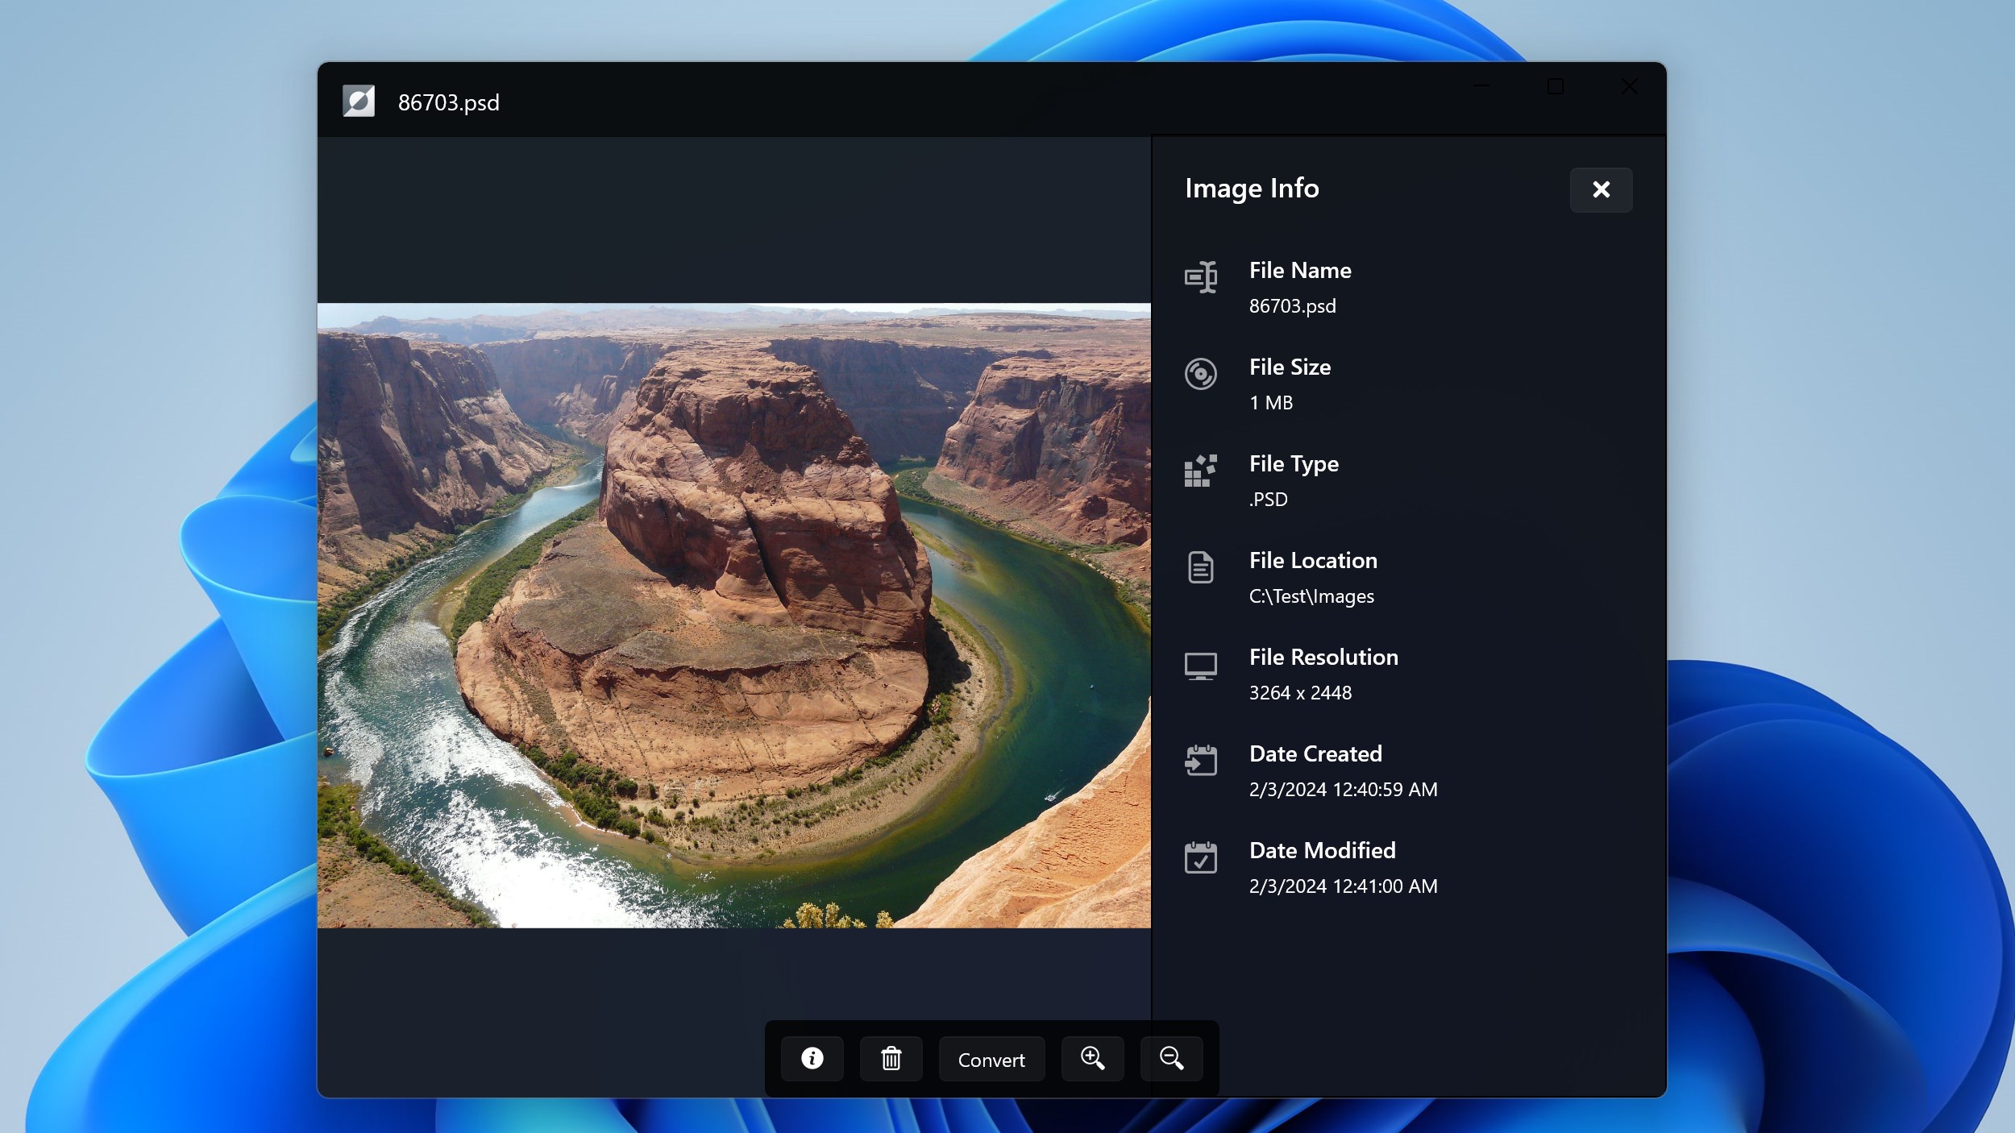This screenshot has width=2015, height=1133.
Task: Close the Image Info panel
Action: [1601, 190]
